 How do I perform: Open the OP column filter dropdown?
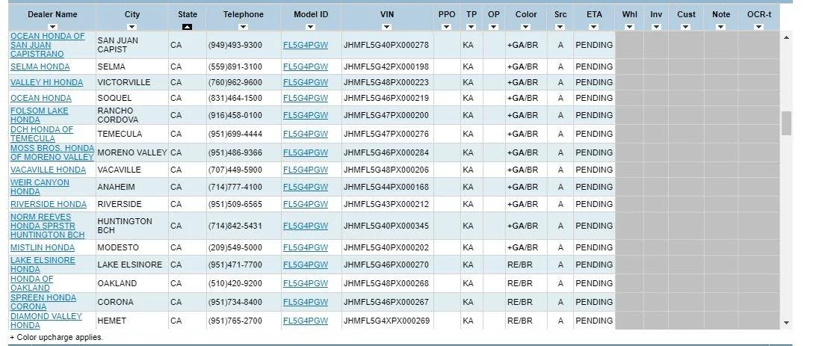tap(494, 27)
